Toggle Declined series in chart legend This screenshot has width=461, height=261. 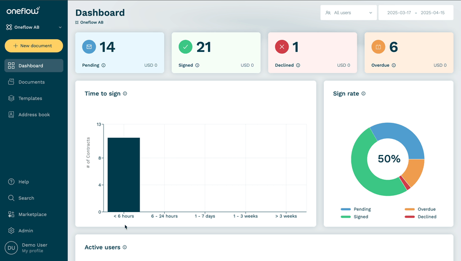pos(421,217)
